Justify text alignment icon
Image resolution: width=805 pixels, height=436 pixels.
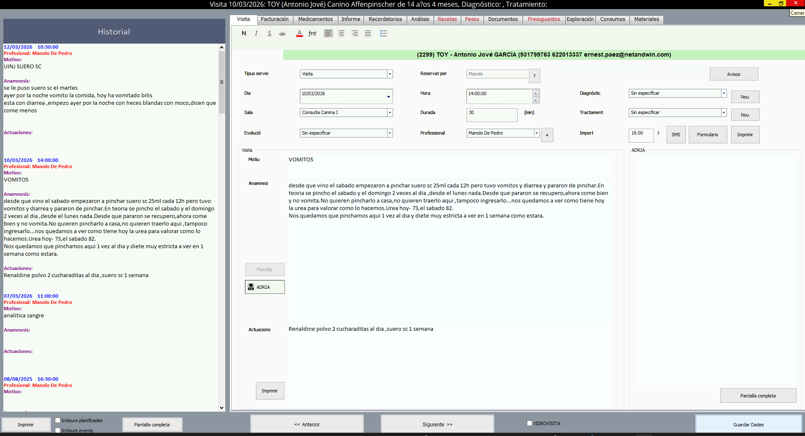pos(368,34)
